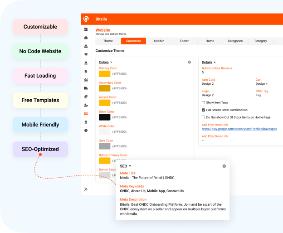Open the shopping cart icon in sidebar

(x=86, y=54)
